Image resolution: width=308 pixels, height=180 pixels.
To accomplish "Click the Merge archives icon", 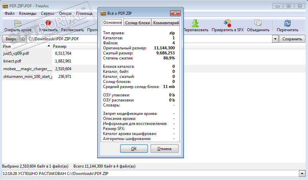I will 258,23.
